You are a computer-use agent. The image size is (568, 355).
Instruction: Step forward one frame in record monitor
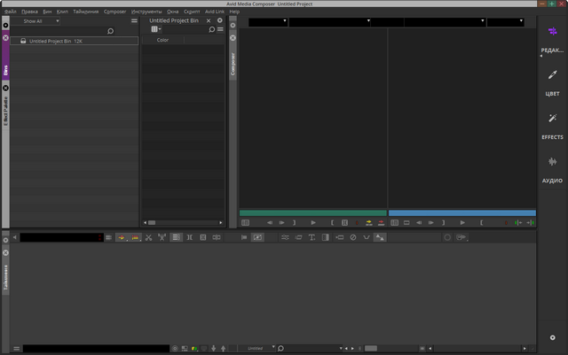coord(431,223)
